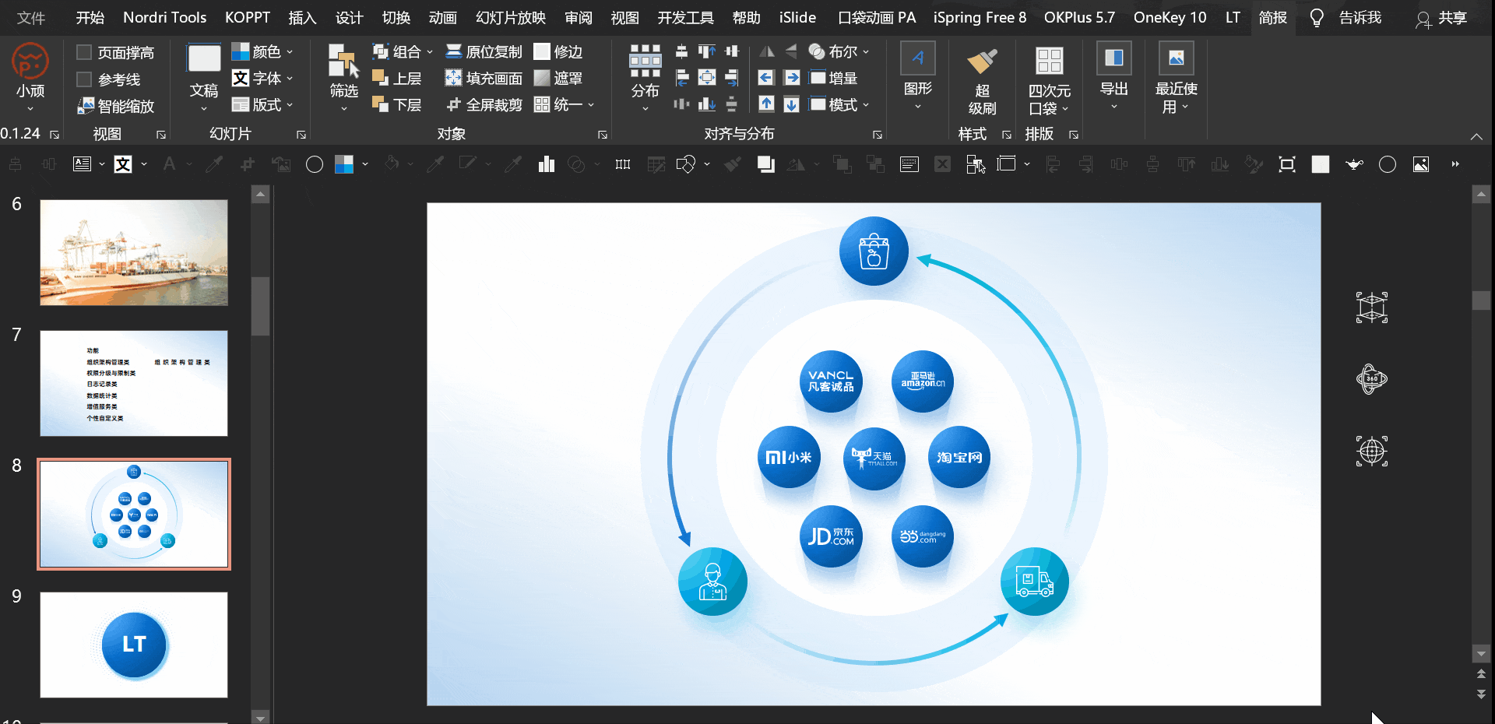Open the 文件 menu
Image resolution: width=1495 pixels, height=724 pixels.
pyautogui.click(x=31, y=17)
